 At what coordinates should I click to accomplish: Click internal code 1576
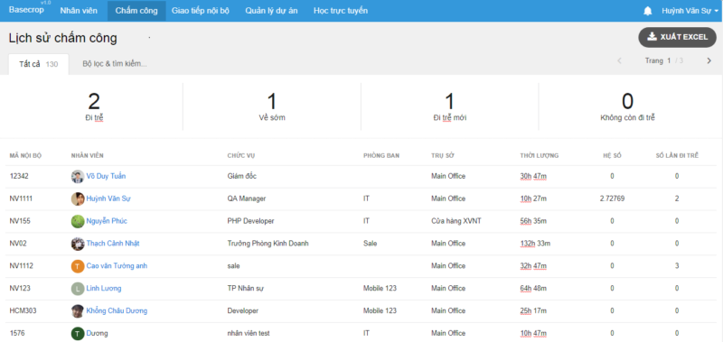[x=16, y=333]
